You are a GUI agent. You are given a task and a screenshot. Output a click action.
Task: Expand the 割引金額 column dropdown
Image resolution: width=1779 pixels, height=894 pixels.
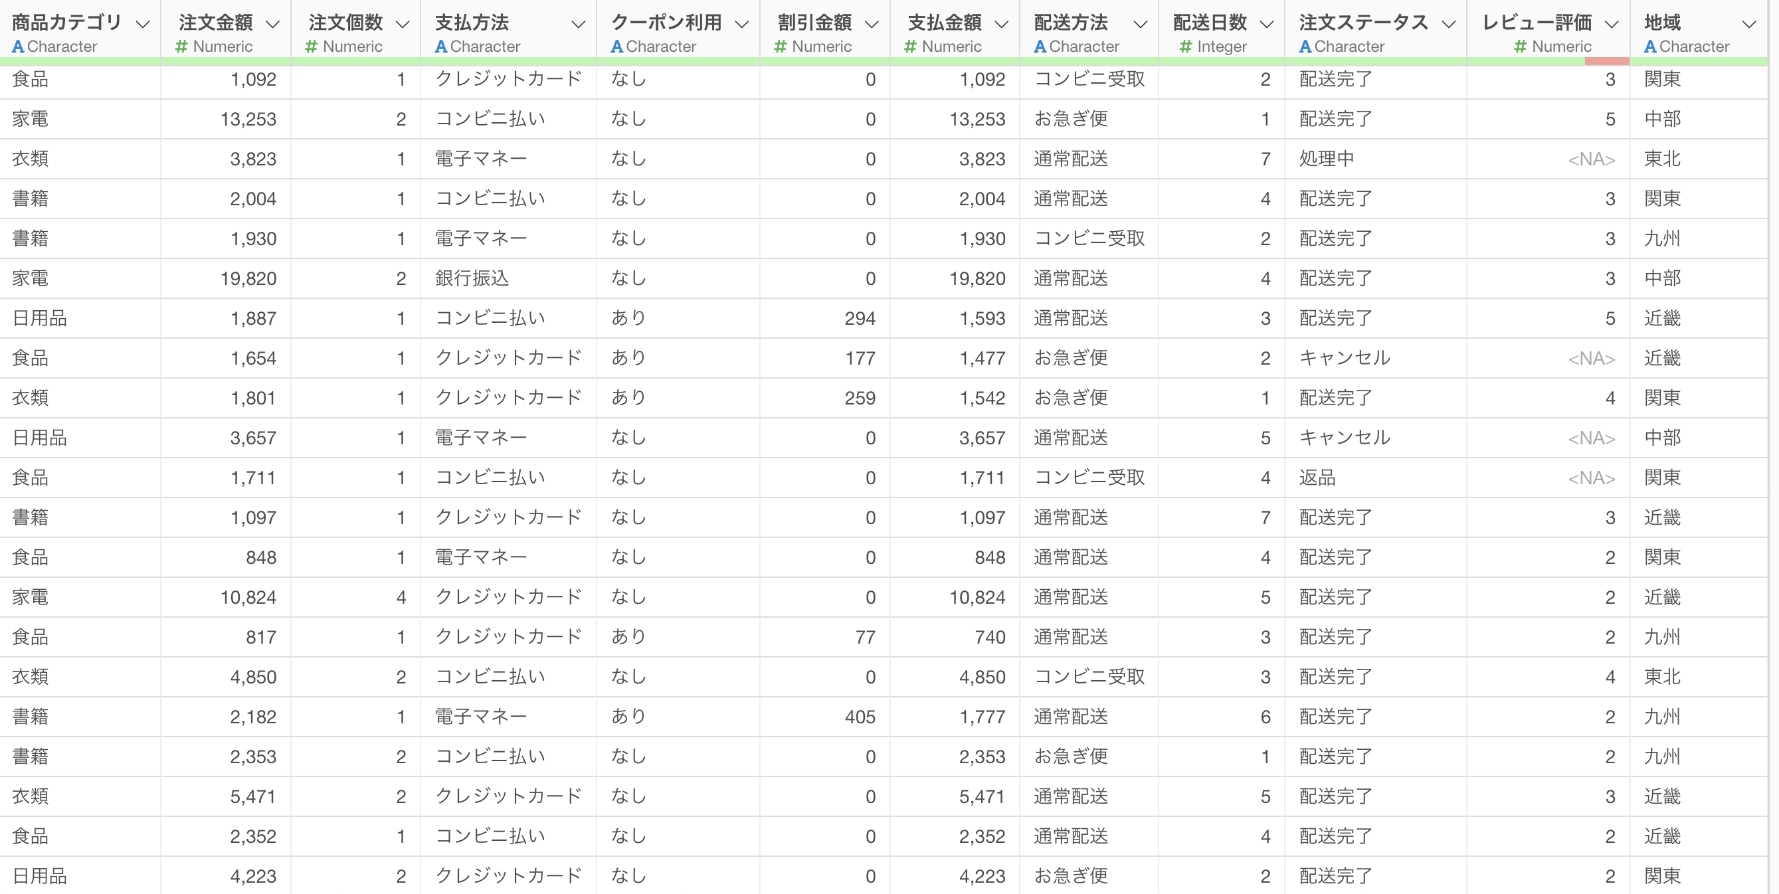pos(872,24)
